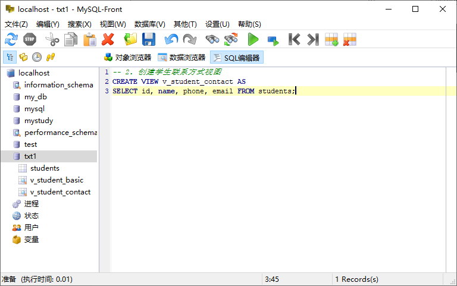Open the 视图(W) menu
Screen dimensions: 457x286
click(113, 24)
